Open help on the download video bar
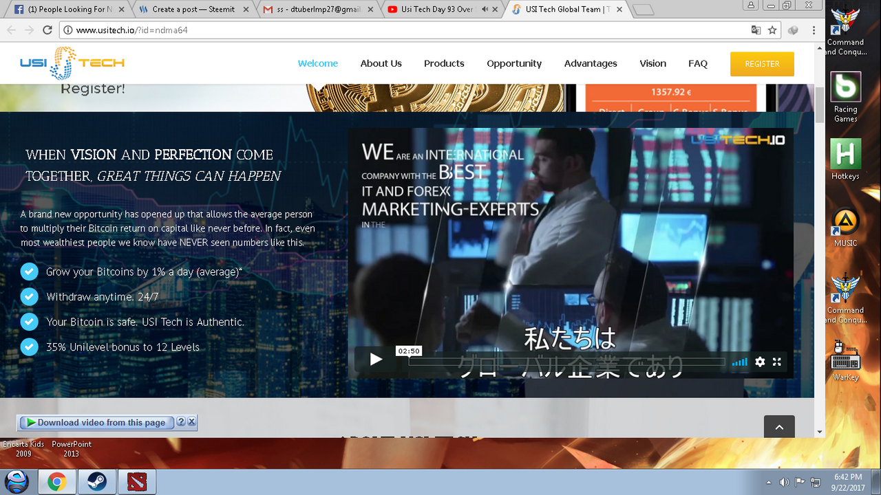Viewport: 881px width, 495px height. tap(180, 422)
